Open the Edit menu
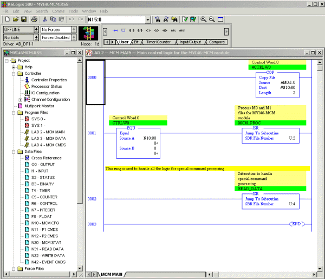 tap(16, 11)
